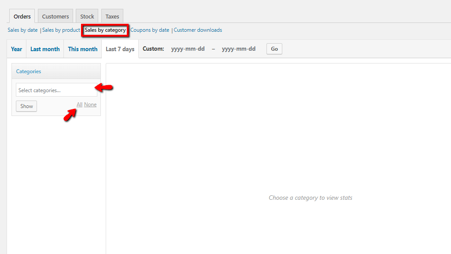
Task: Go to the Stock tab
Action: [x=87, y=16]
